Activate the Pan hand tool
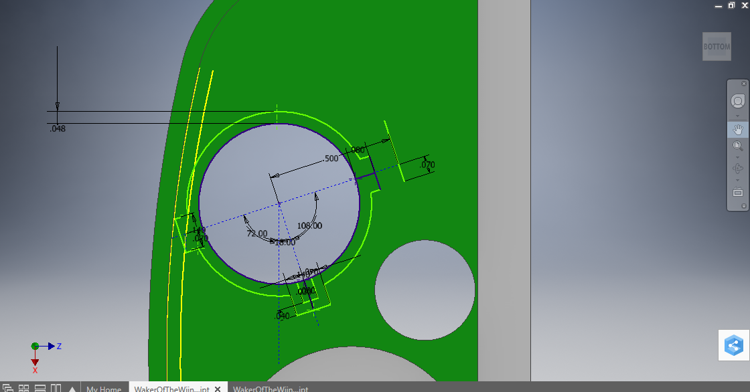 pos(737,130)
